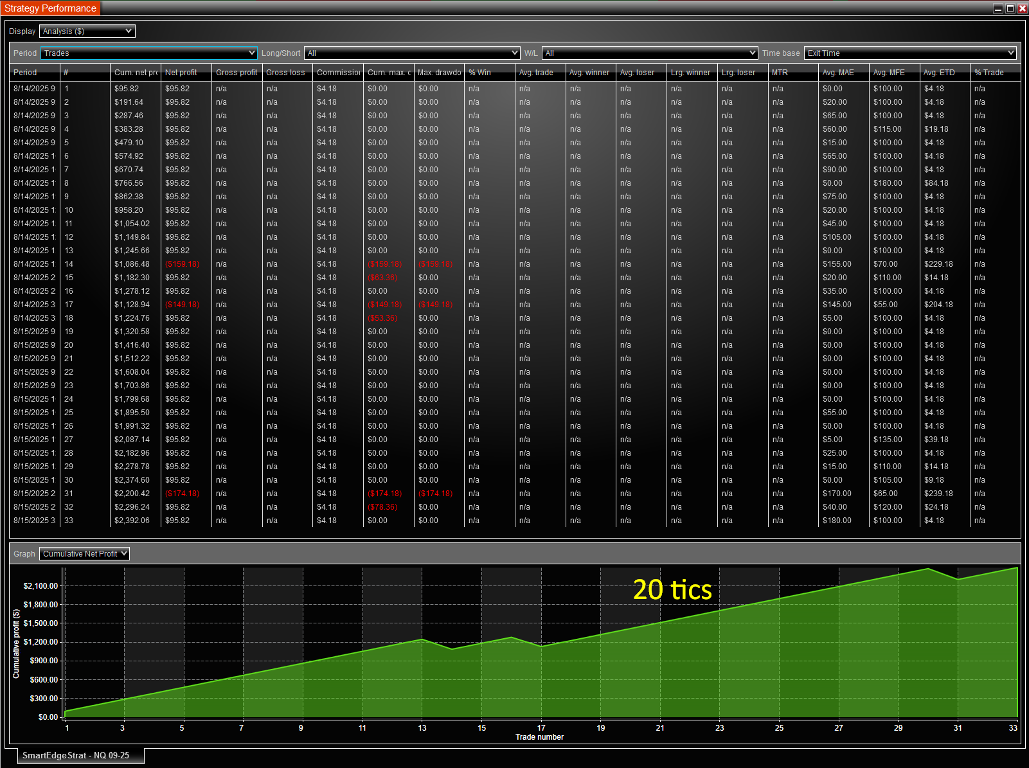Change the Graph Cumulative Net Profit dropdown

[x=84, y=554]
